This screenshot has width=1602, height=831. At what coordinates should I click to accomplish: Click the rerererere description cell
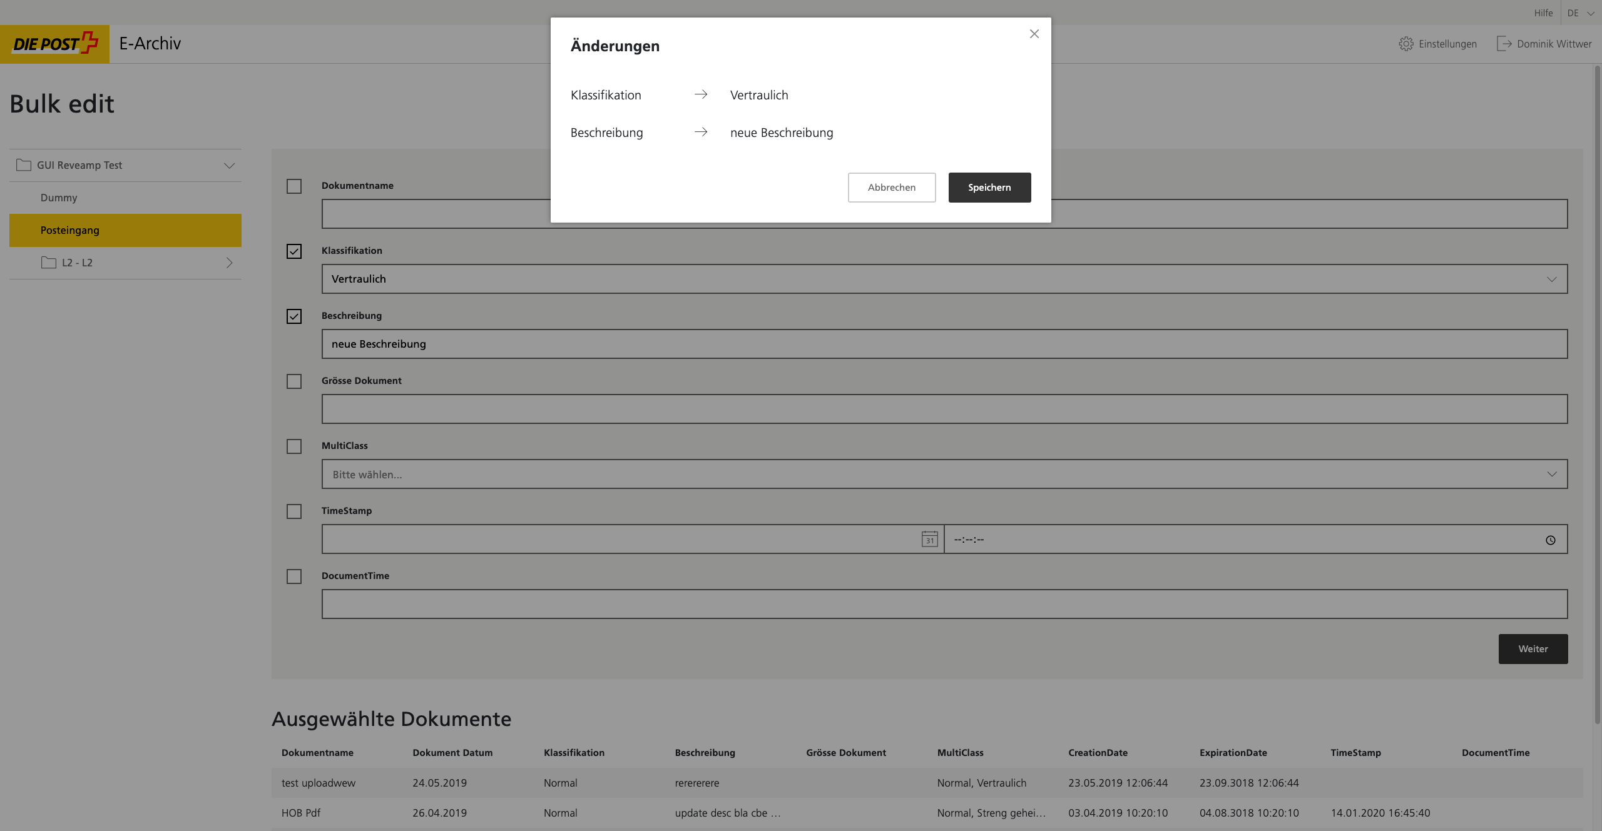tap(697, 783)
